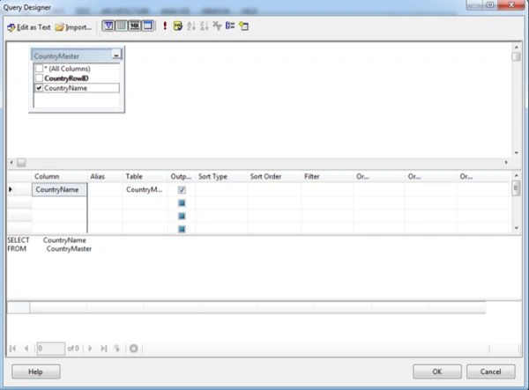The height and width of the screenshot is (390, 529).
Task: Click grid pane scrollbar up arrow
Action: pos(516,175)
